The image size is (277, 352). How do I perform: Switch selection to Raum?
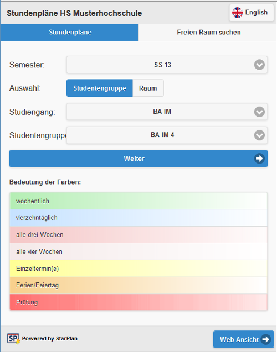[148, 88]
